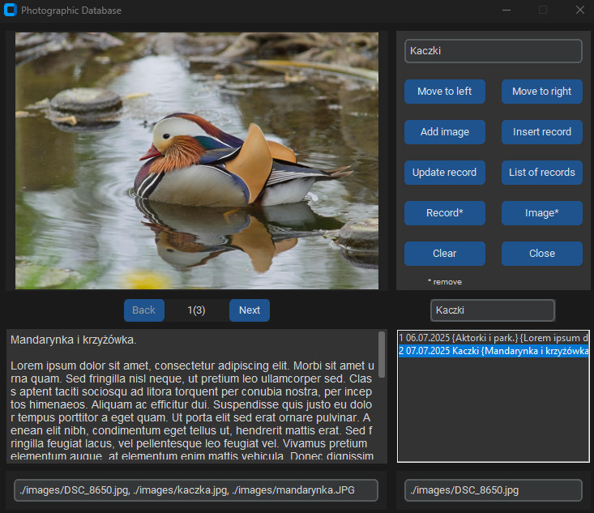Click the Add image button
Image resolution: width=594 pixels, height=513 pixels.
click(x=444, y=132)
